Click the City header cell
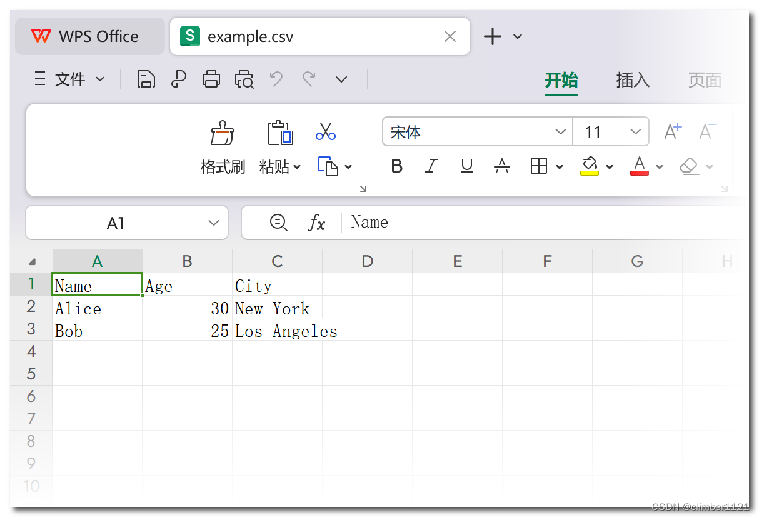 tap(277, 284)
